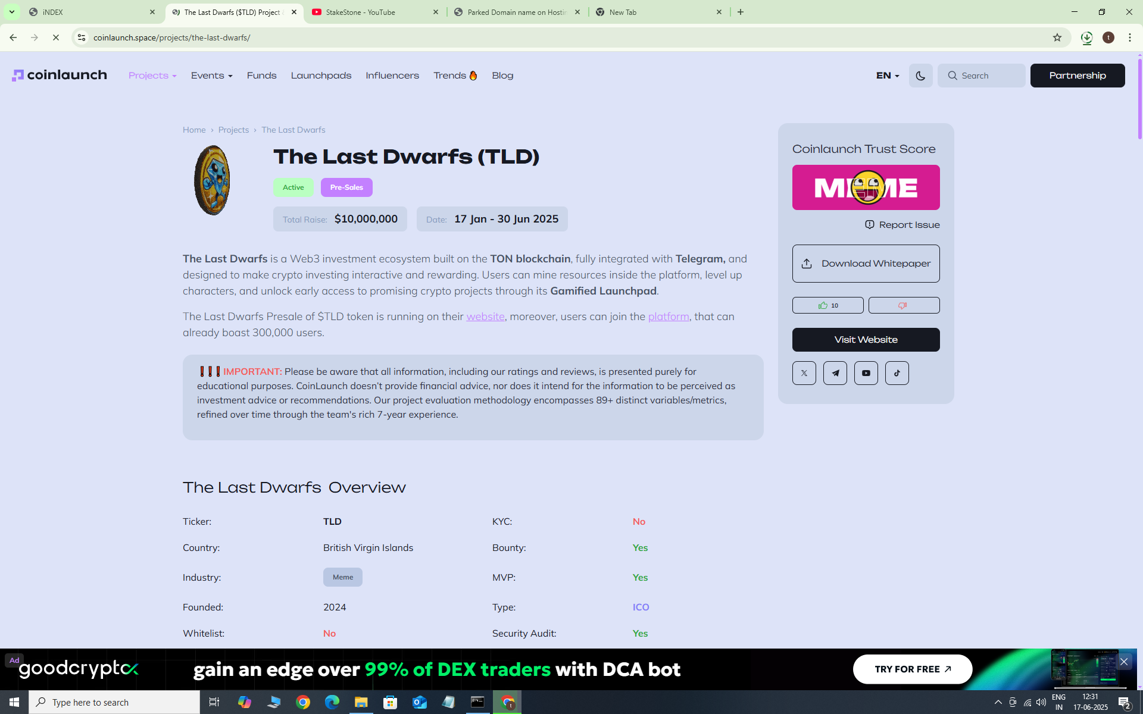This screenshot has height=714, width=1143.
Task: Click the Report Issue link
Action: [902, 225]
